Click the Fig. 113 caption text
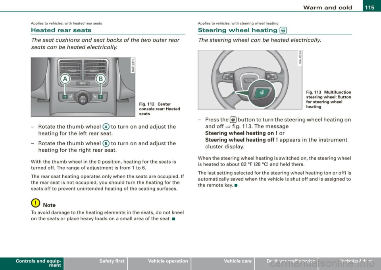 tap(329, 99)
